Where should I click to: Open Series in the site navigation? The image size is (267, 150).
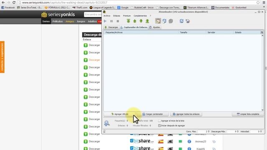pyautogui.click(x=46, y=21)
